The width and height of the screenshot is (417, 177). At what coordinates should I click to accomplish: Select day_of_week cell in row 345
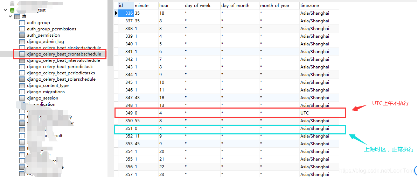[202, 82]
